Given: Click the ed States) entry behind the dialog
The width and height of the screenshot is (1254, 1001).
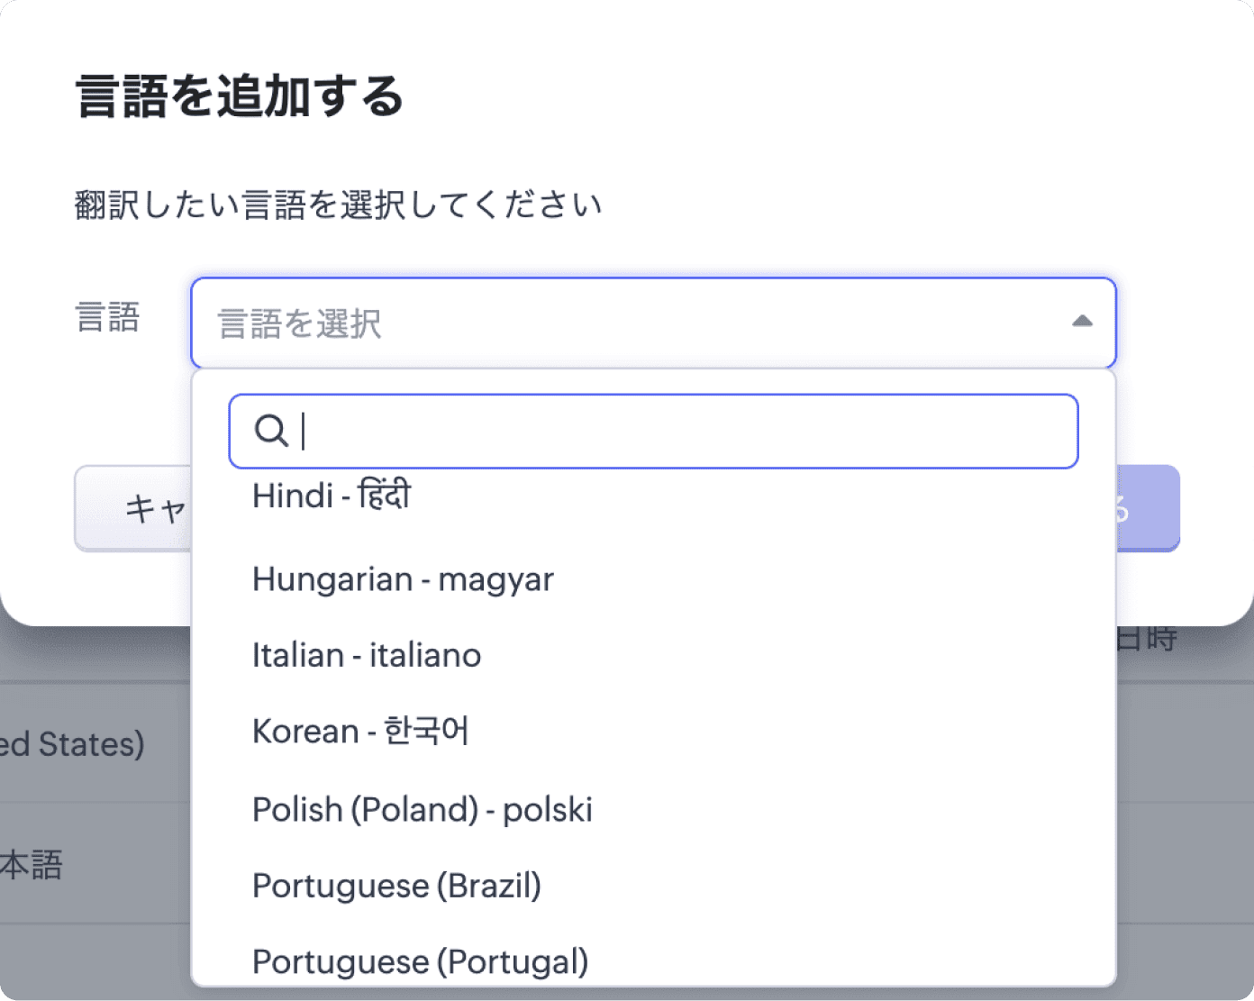Looking at the screenshot, I should pyautogui.click(x=72, y=742).
